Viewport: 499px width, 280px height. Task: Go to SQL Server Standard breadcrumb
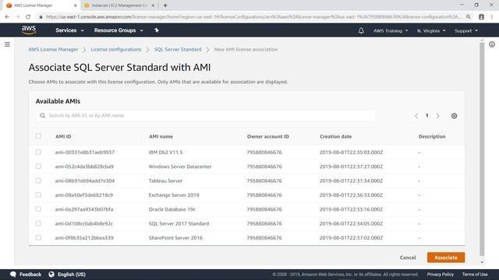click(x=178, y=50)
